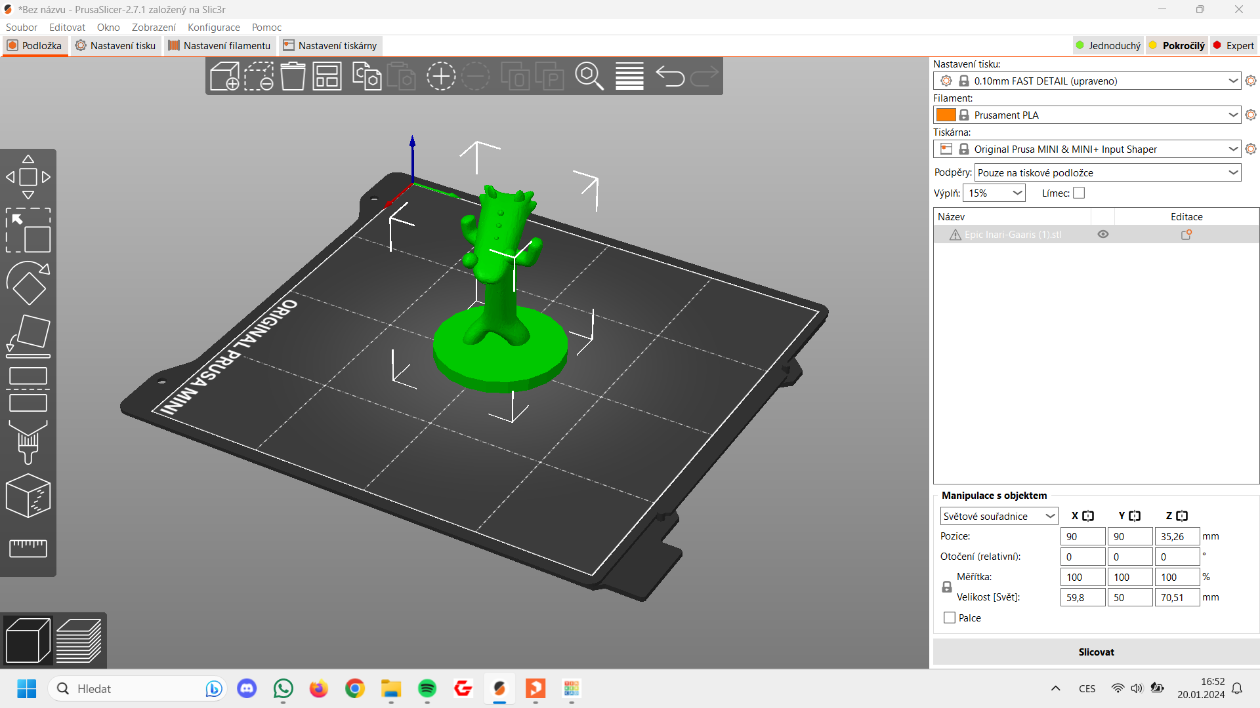Open the Konfigurace menu
The width and height of the screenshot is (1260, 708).
point(213,27)
